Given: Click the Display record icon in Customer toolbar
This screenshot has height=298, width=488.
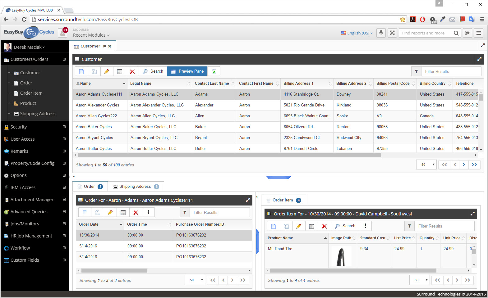Looking at the screenshot, I should pos(120,71).
